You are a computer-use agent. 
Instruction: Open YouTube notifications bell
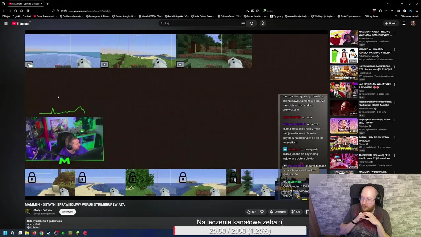coord(404,23)
